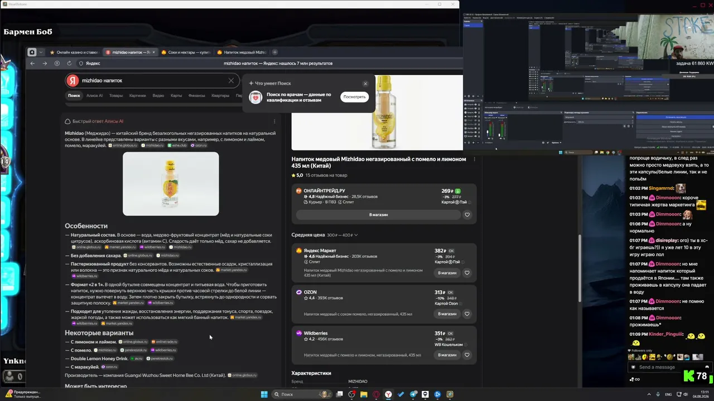Image resolution: width=714 pixels, height=401 pixels.
Task: Open the av.ru source link
Action: pos(137,359)
